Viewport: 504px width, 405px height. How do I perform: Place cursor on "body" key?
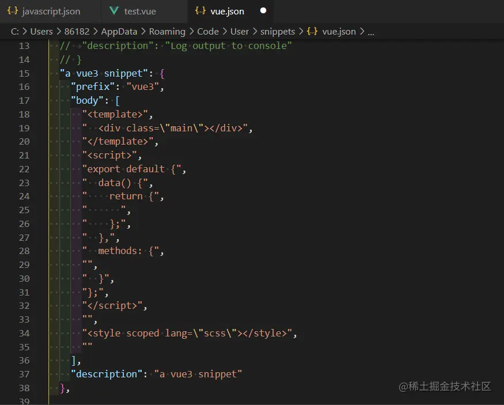point(87,101)
